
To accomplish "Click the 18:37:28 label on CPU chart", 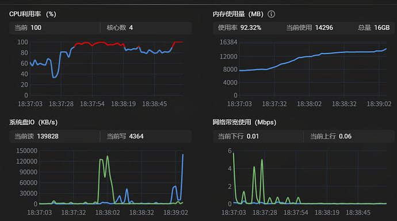I will [x=61, y=104].
